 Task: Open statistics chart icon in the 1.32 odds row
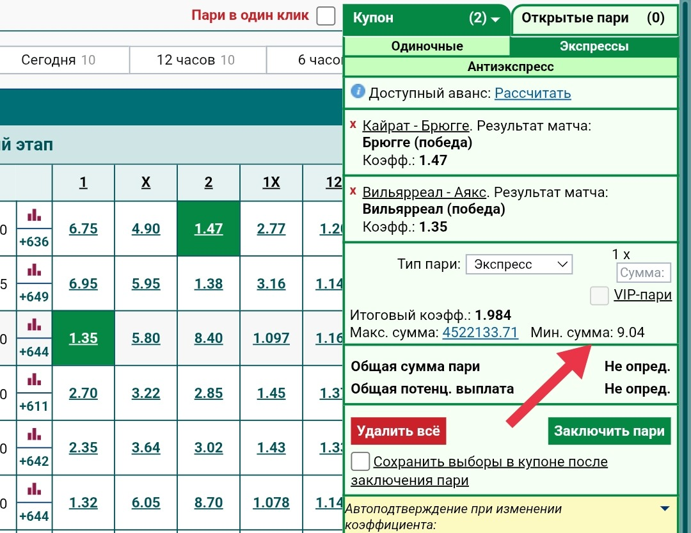point(34,489)
